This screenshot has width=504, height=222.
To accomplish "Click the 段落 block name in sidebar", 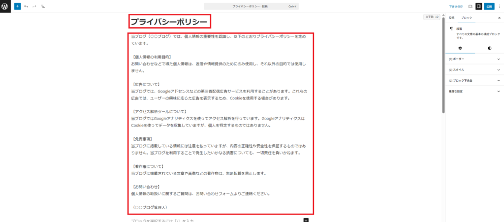I will click(x=459, y=29).
